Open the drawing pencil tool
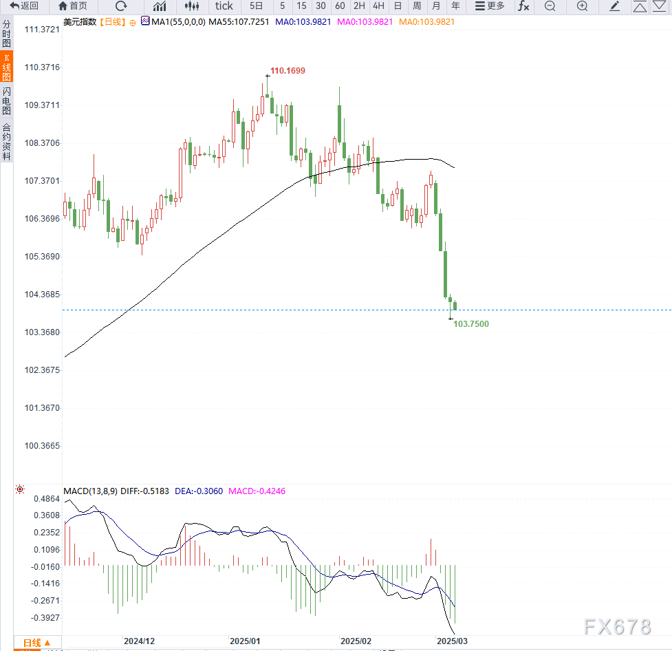 tap(615, 6)
